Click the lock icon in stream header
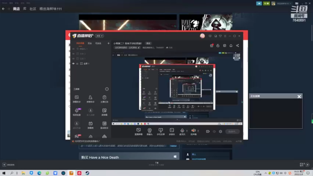The image size is (313, 176). 218,45
